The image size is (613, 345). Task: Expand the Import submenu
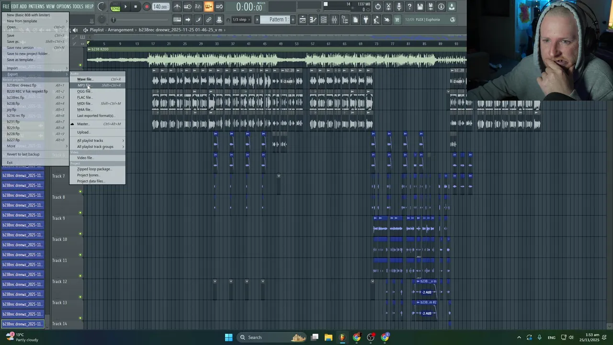[x=35, y=68]
